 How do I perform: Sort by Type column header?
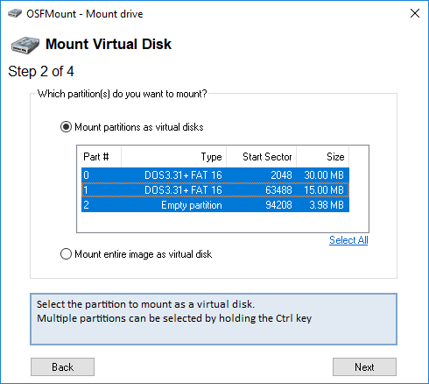pyautogui.click(x=174, y=157)
